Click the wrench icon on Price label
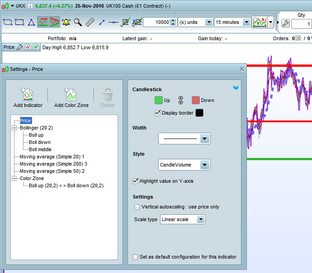 19,47
